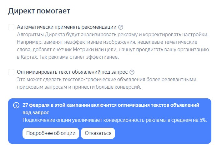Enable the auto-apply recommendations checkbox
Image resolution: width=217 pixels, height=153 pixels.
point(11,27)
